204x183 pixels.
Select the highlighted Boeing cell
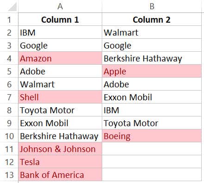[152, 136]
